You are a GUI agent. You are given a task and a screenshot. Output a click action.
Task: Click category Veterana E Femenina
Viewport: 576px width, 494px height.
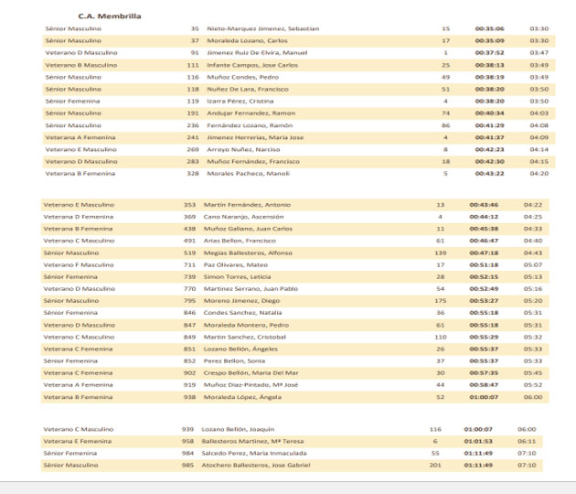(77, 441)
